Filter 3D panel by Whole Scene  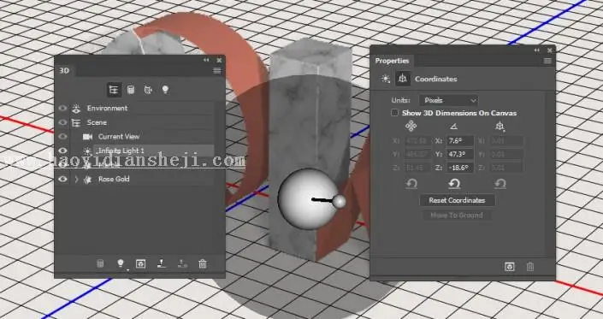114,90
